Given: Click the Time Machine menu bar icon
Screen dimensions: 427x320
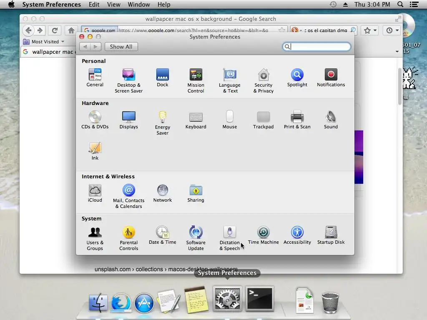Looking at the screenshot, I should pos(333,4).
